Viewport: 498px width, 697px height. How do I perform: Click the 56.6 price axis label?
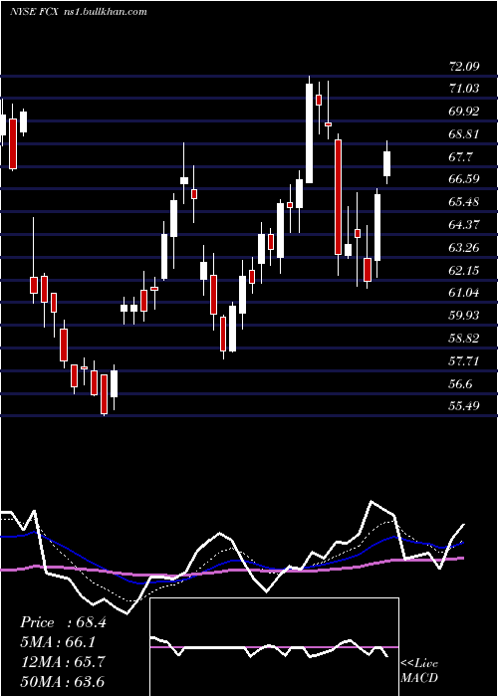point(460,384)
